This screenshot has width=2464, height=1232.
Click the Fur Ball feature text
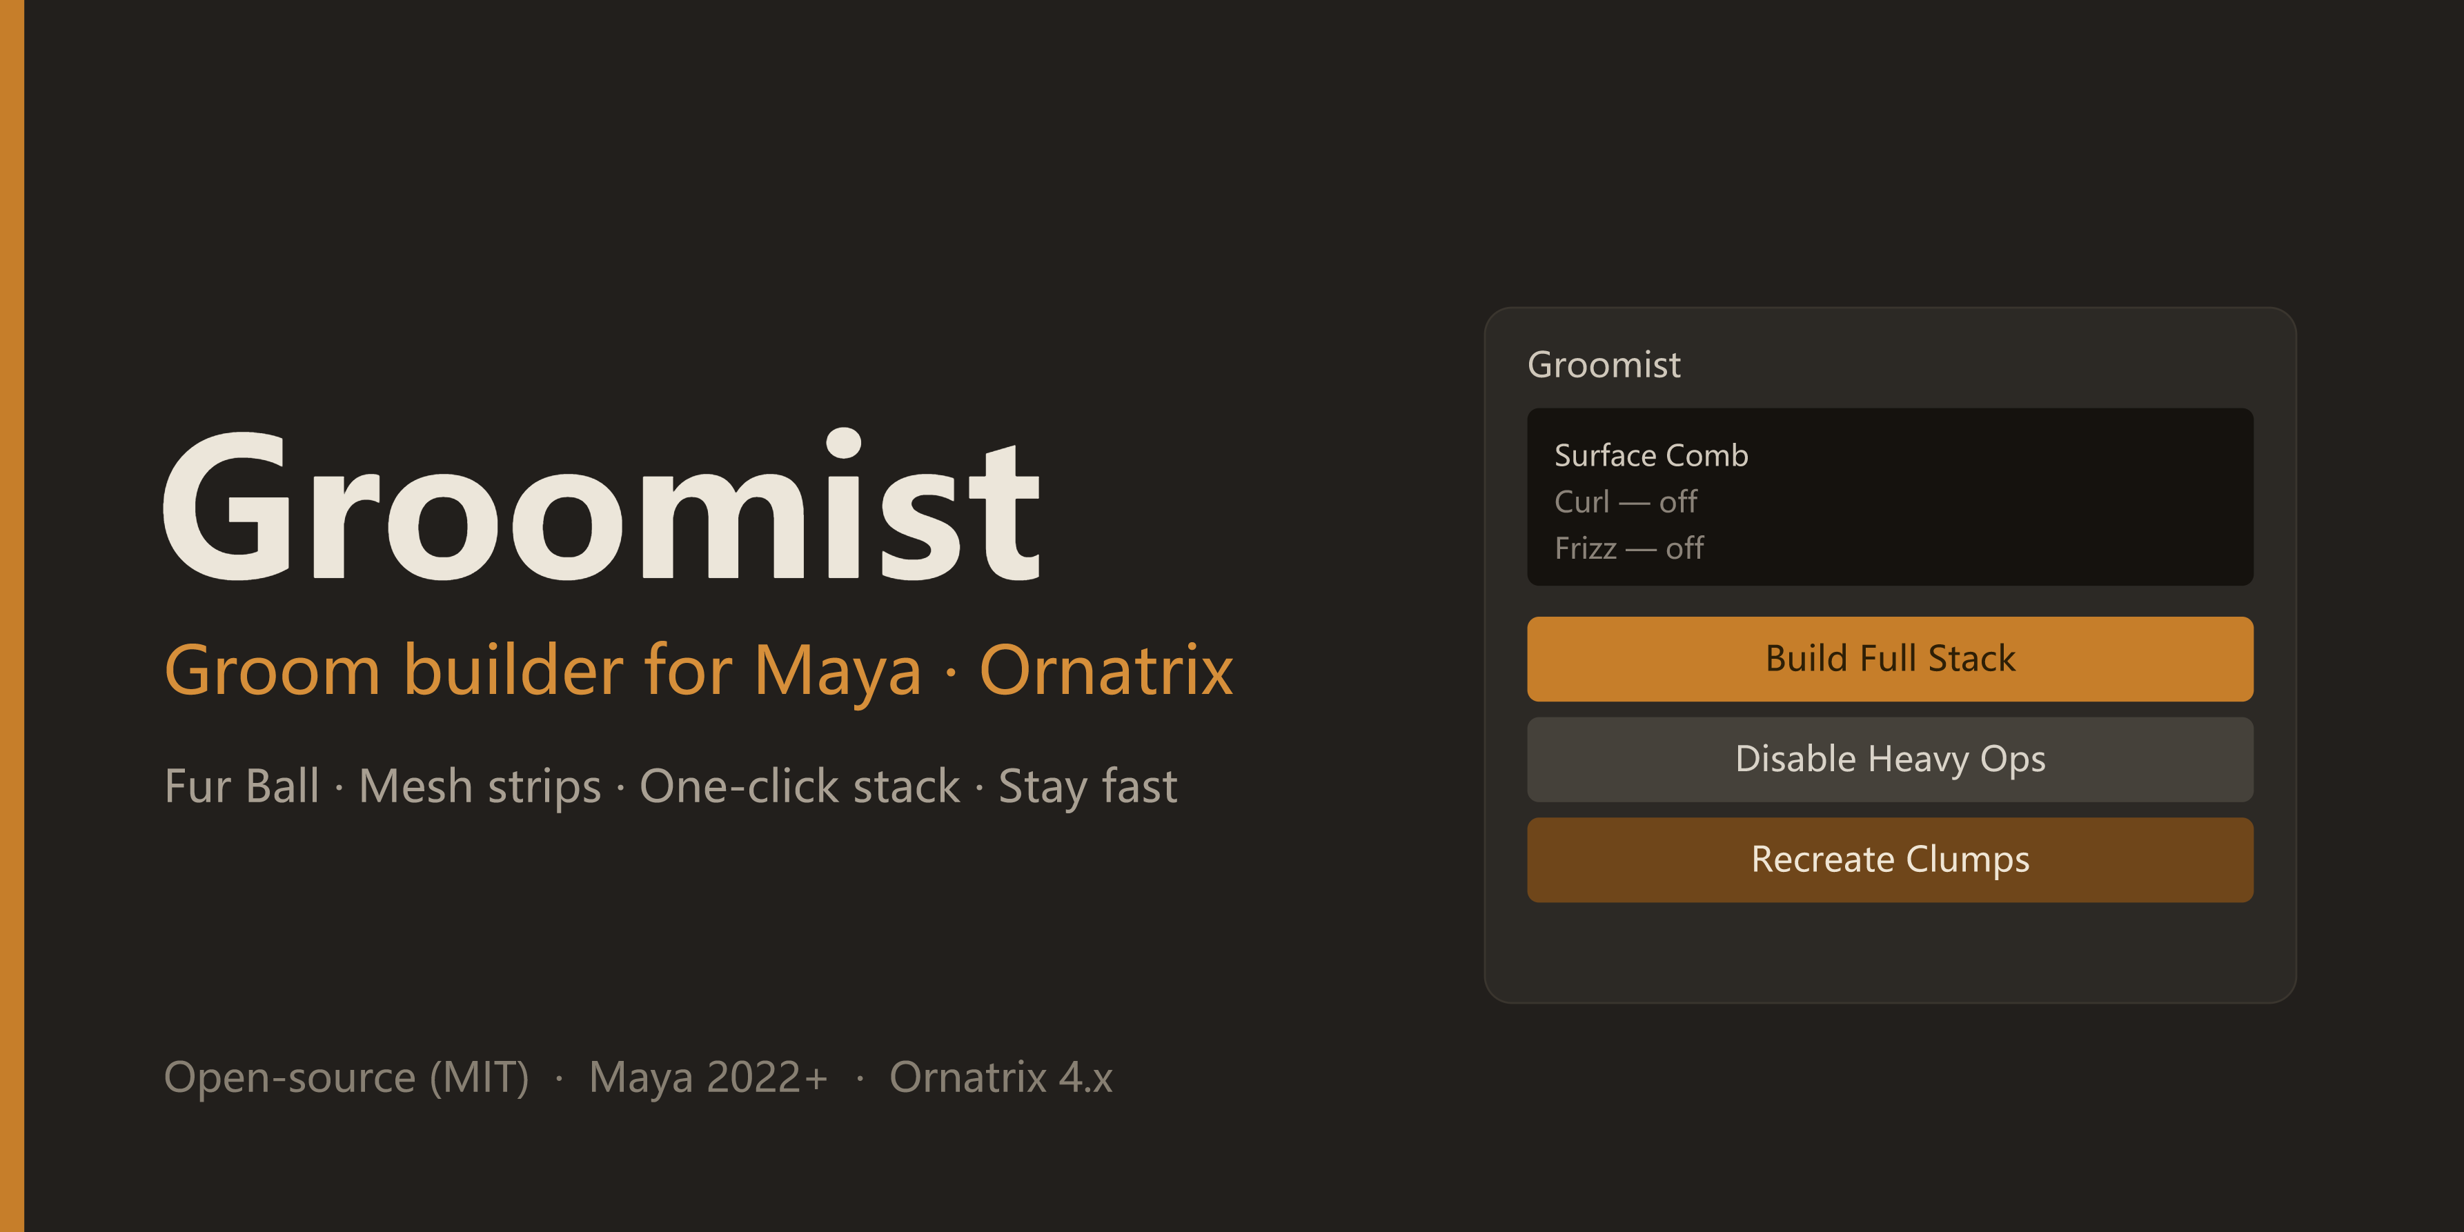(x=242, y=786)
